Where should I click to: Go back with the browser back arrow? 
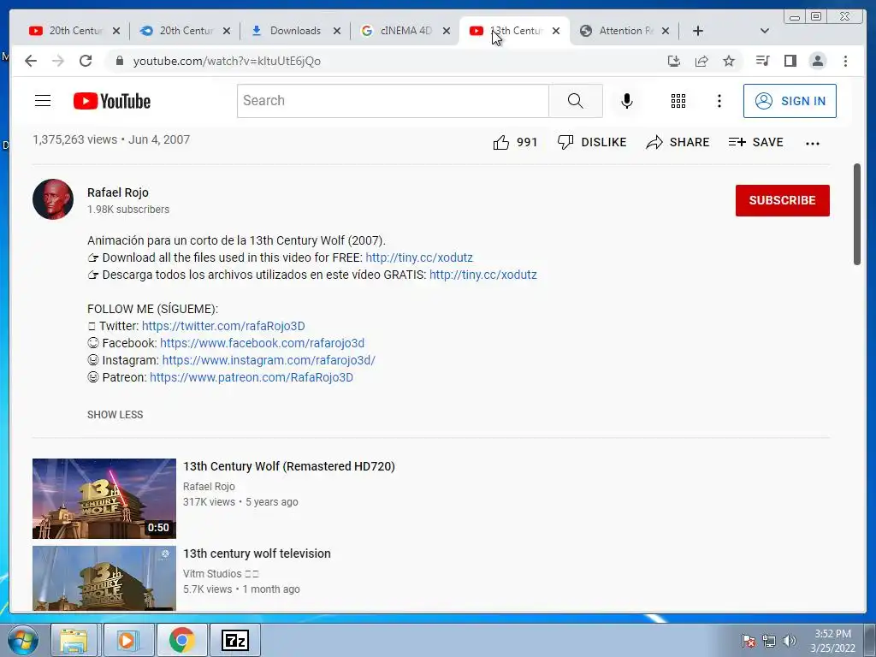31,61
